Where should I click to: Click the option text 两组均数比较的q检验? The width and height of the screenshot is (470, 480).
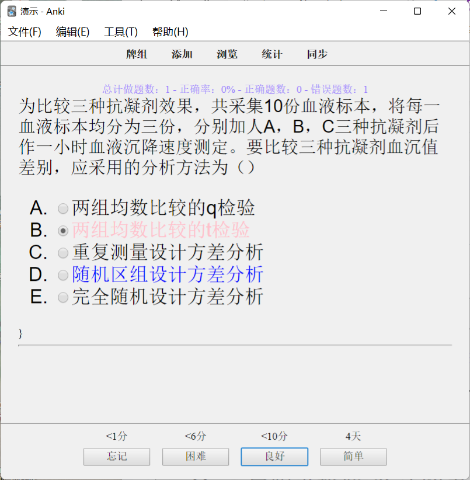pyautogui.click(x=163, y=208)
